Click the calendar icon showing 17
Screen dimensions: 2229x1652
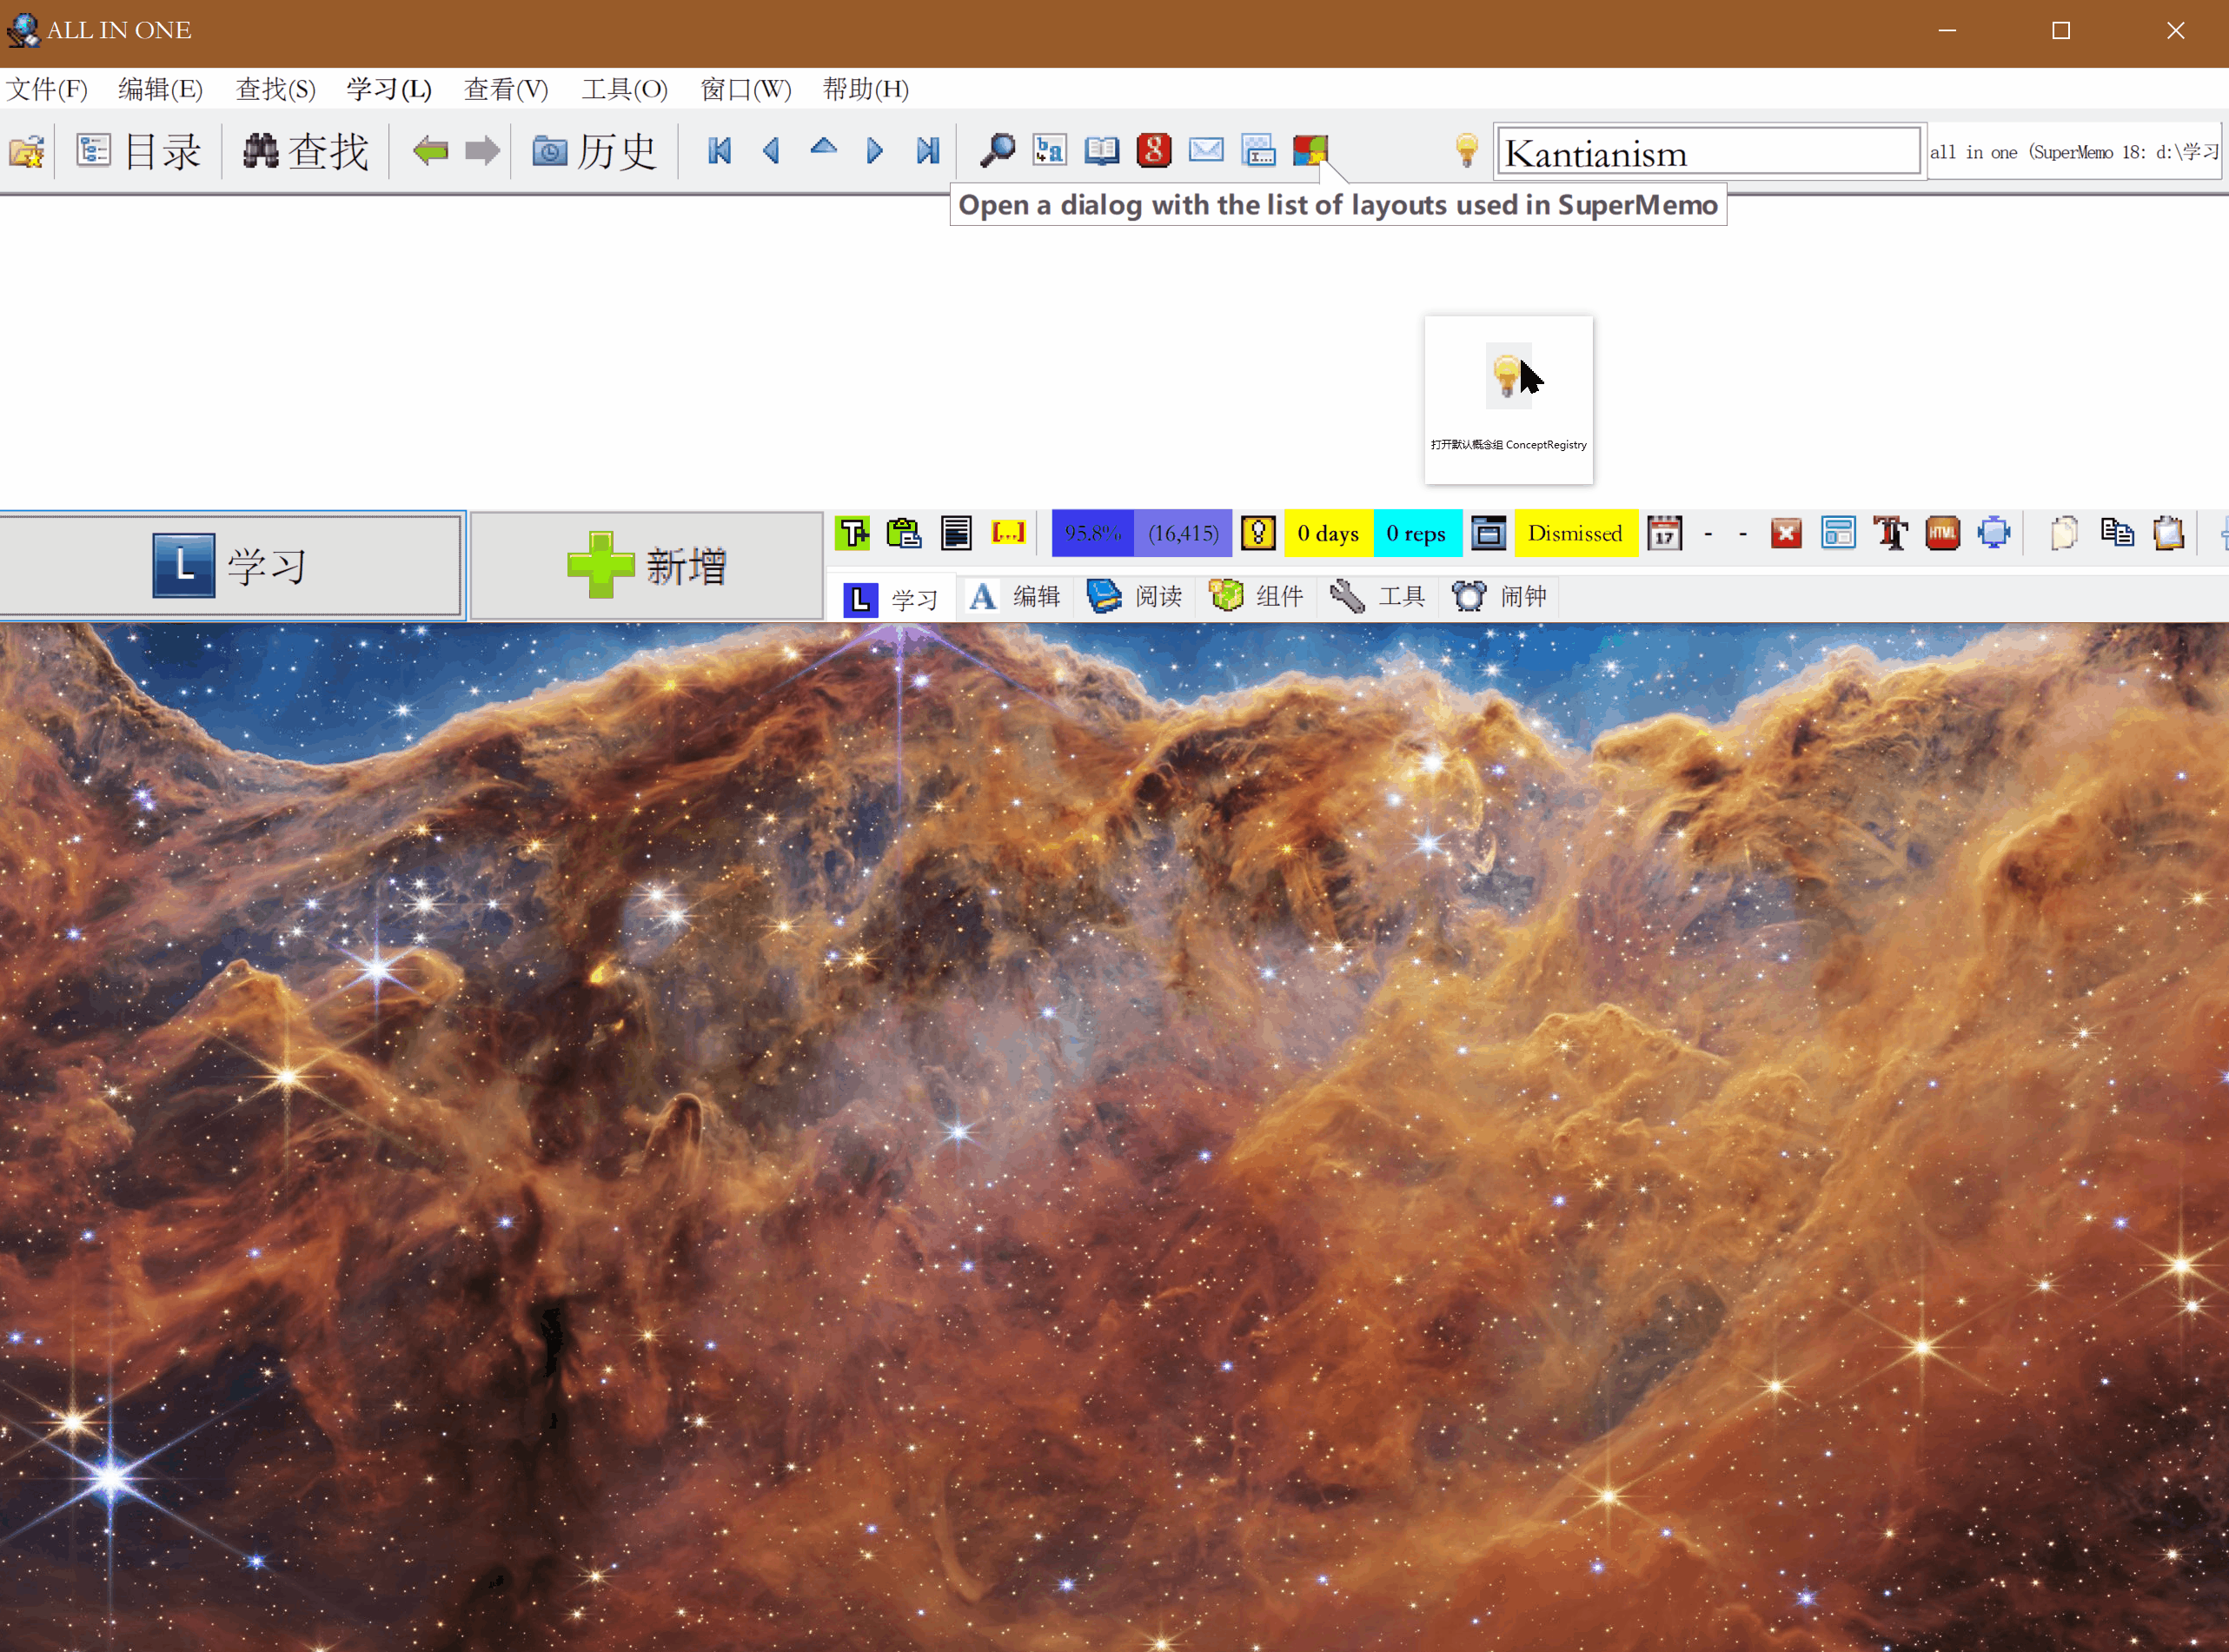pos(1664,533)
